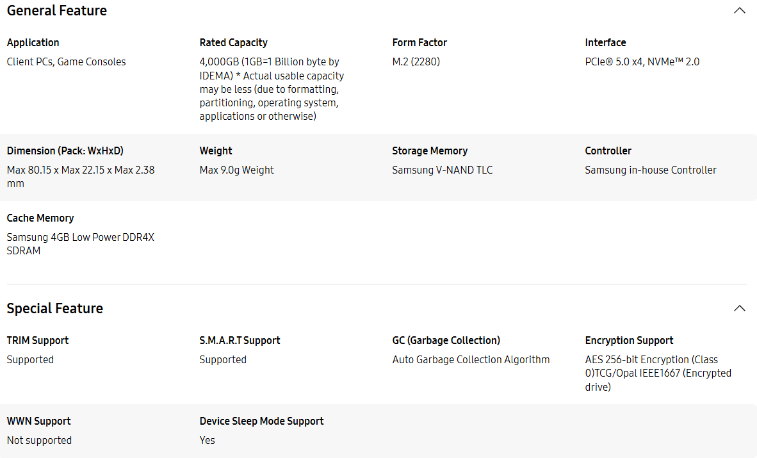Click the TRIM Support label

[38, 340]
